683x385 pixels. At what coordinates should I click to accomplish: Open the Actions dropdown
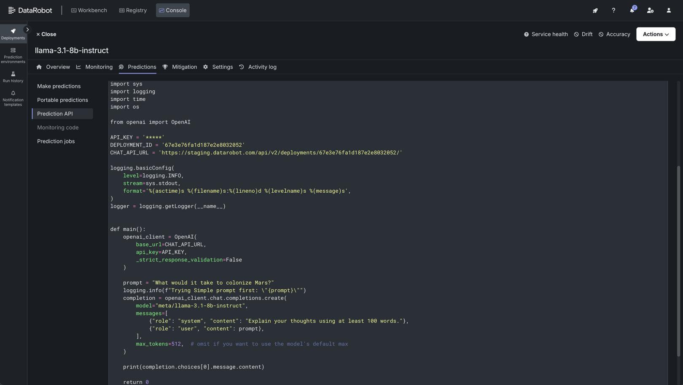coord(656,34)
